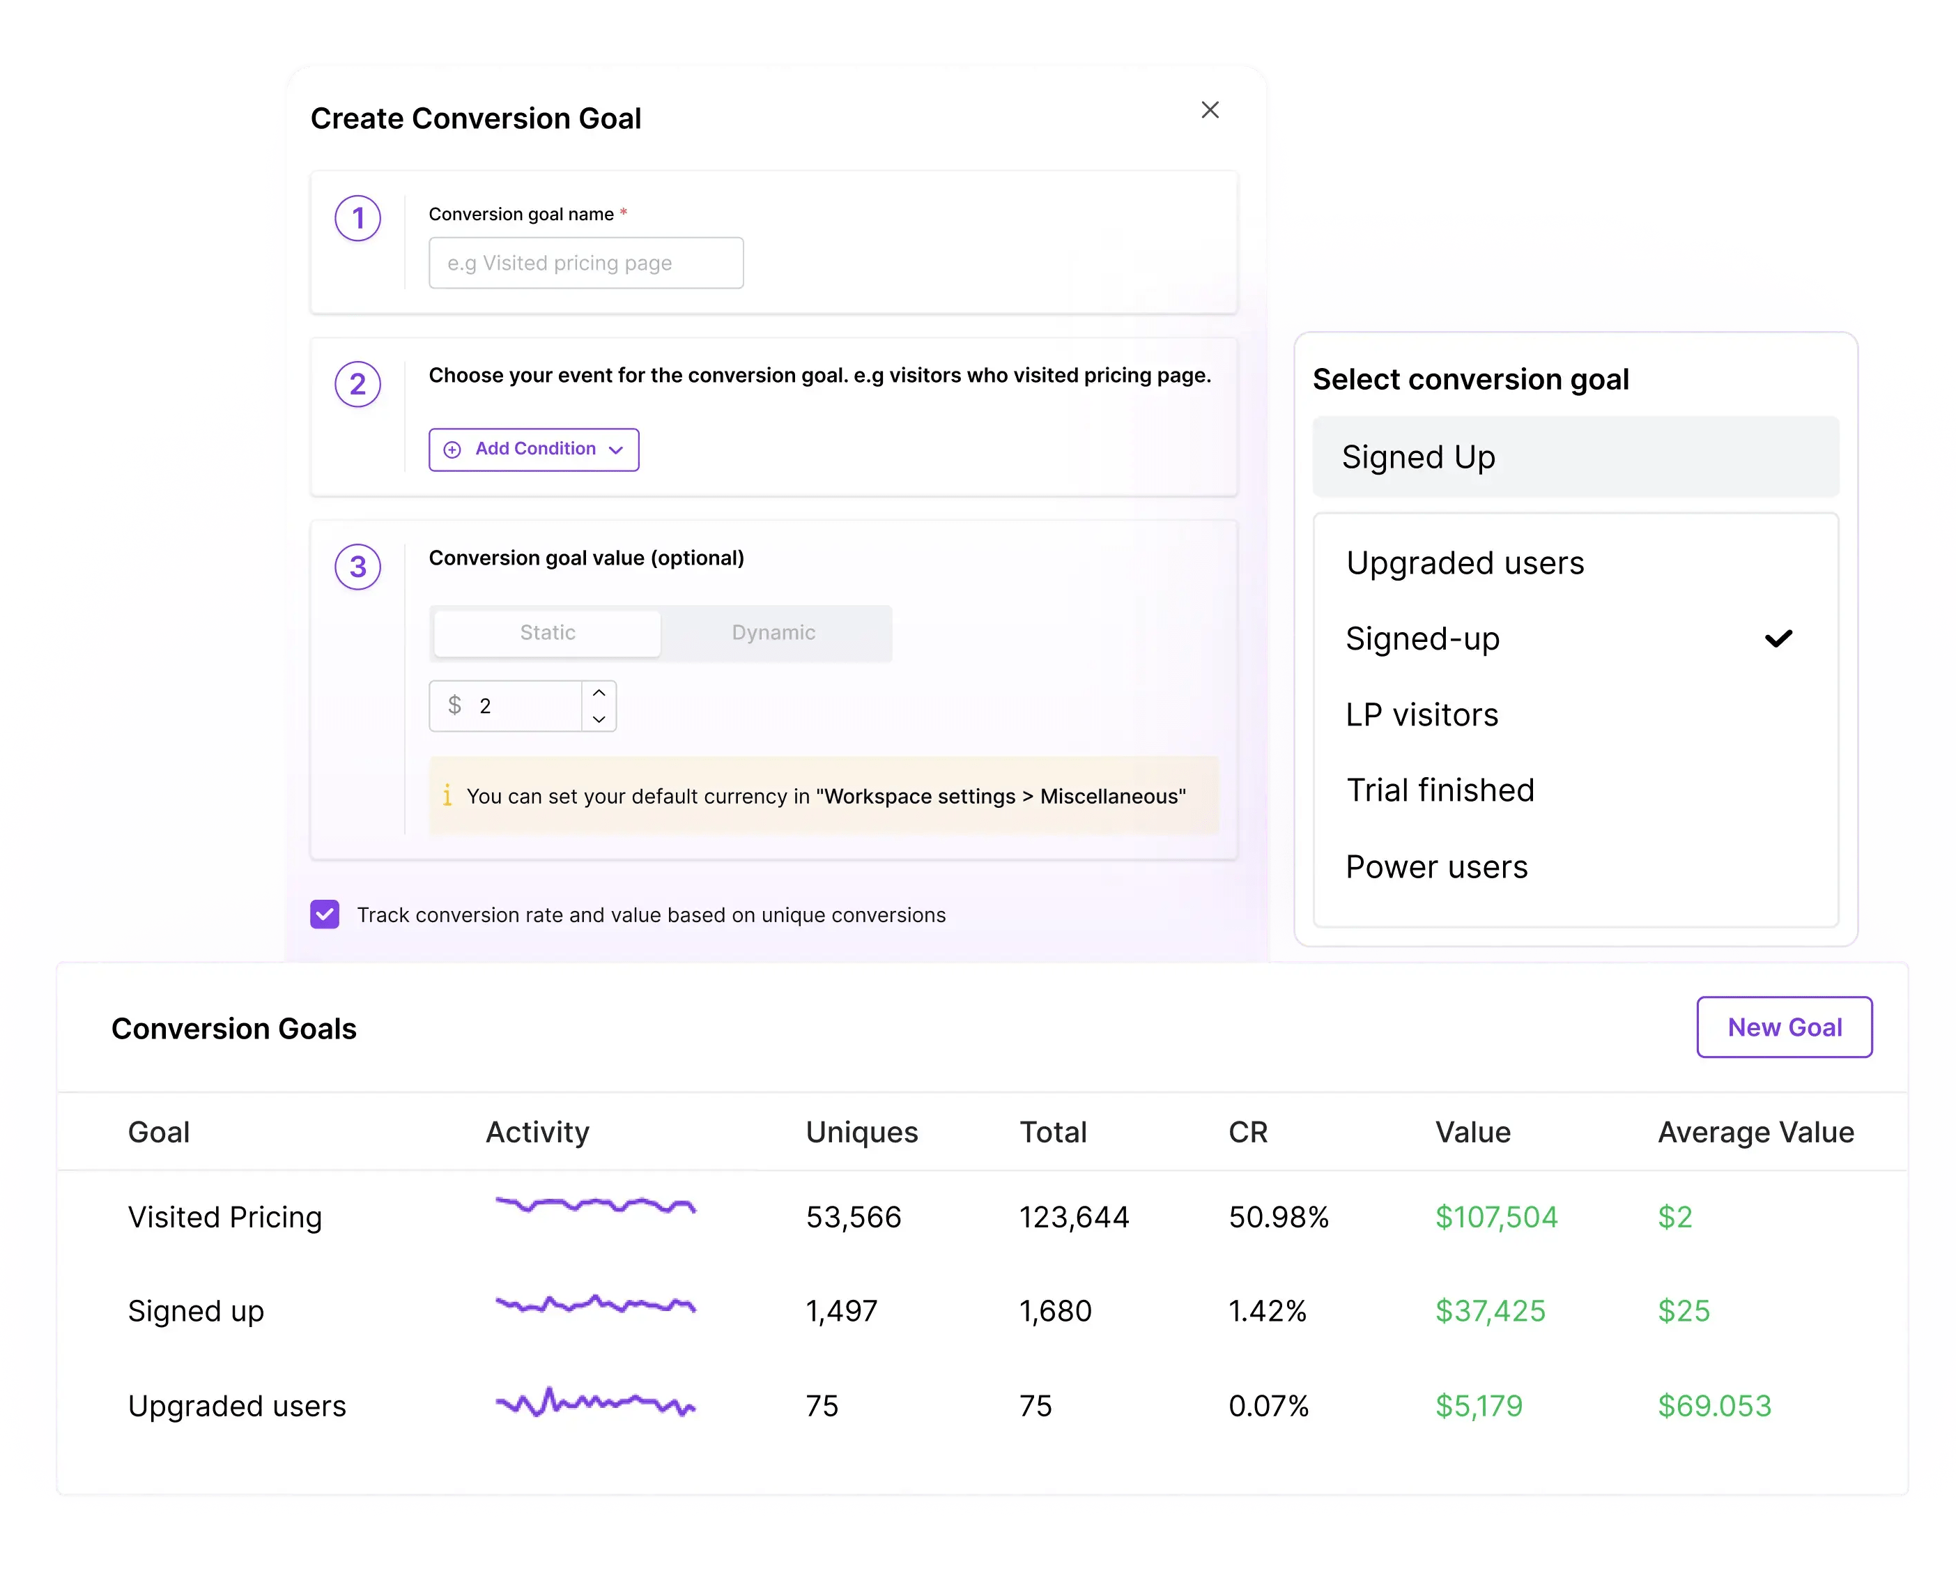This screenshot has height=1578, width=1956.
Task: Click the 1.42% conversion rate
Action: pos(1267,1311)
